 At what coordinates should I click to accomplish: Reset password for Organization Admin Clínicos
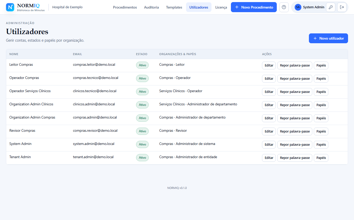click(295, 105)
